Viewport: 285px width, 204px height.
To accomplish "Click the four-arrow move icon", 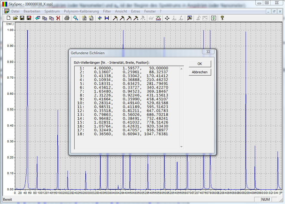I will coord(167,18).
